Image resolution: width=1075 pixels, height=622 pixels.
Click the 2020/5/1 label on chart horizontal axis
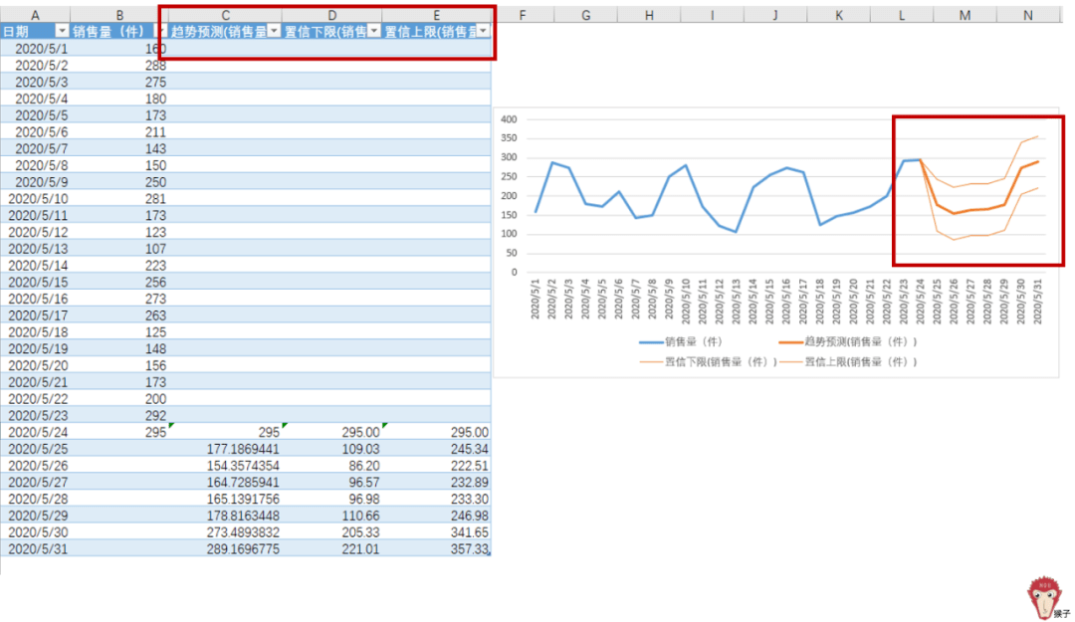coord(535,299)
